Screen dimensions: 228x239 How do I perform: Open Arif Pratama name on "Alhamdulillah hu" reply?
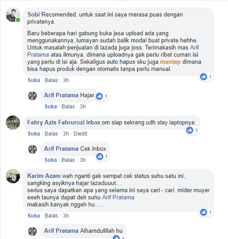(x=61, y=231)
